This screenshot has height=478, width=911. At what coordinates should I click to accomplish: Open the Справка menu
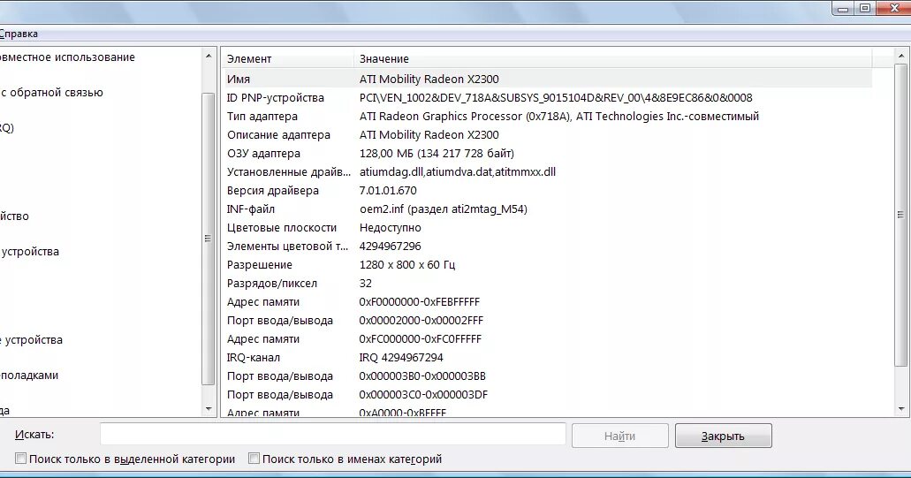(x=19, y=34)
